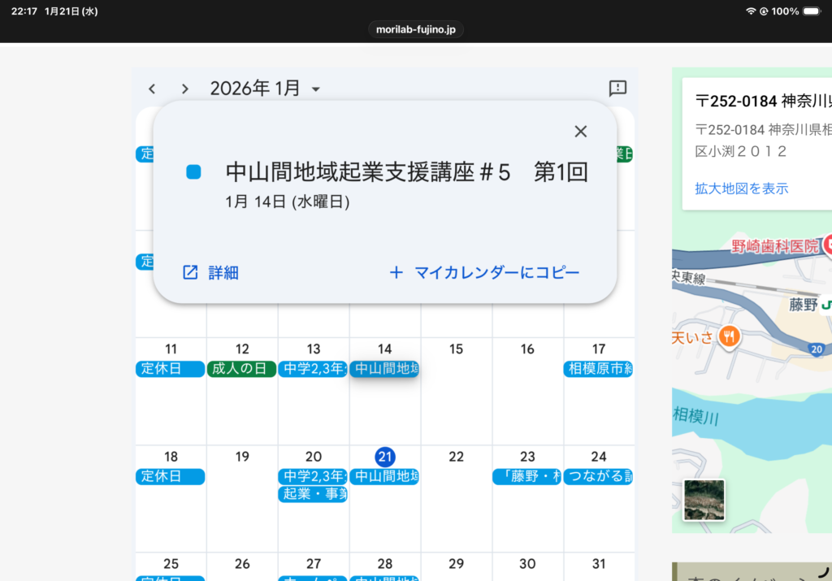The width and height of the screenshot is (832, 581).
Task: Open event details via 詳細 link
Action: (210, 273)
